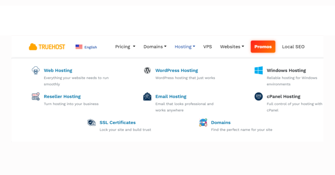Open the Domains link in Hosting menu
335x175 pixels.
pos(221,122)
